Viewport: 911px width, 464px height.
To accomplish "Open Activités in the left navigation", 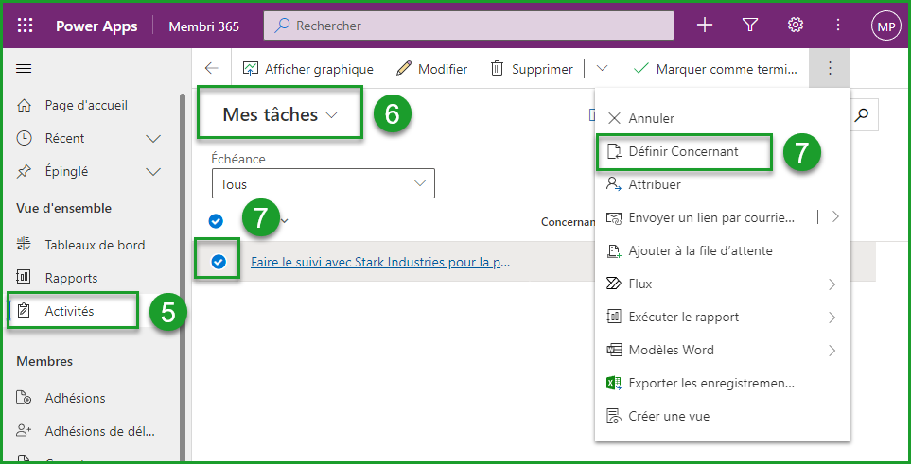I will [x=69, y=311].
